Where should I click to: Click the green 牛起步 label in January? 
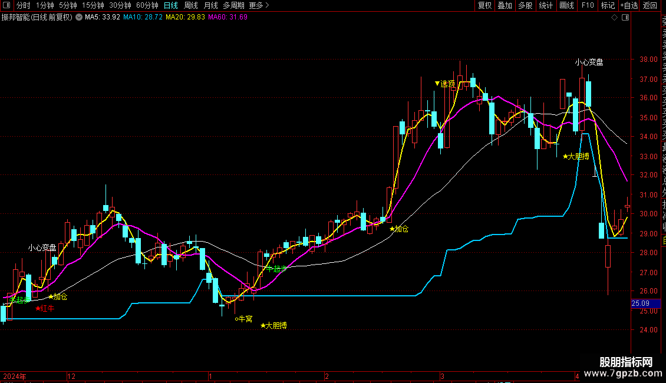coord(276,269)
